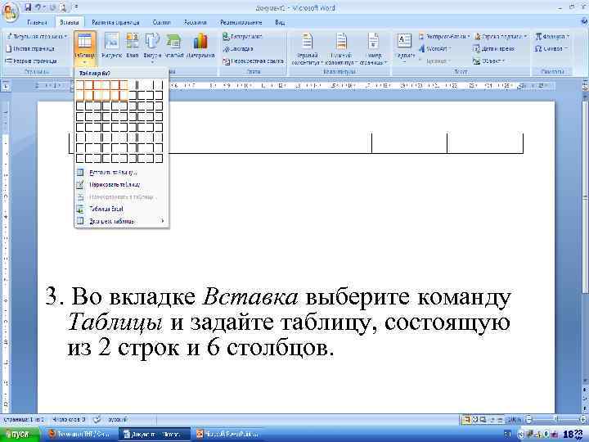This screenshot has height=442, width=589.
Task: Open the Верхний колонтитул header dropdown
Action: click(x=308, y=49)
